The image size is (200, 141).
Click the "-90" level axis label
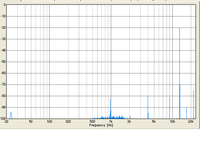(x=3, y=107)
